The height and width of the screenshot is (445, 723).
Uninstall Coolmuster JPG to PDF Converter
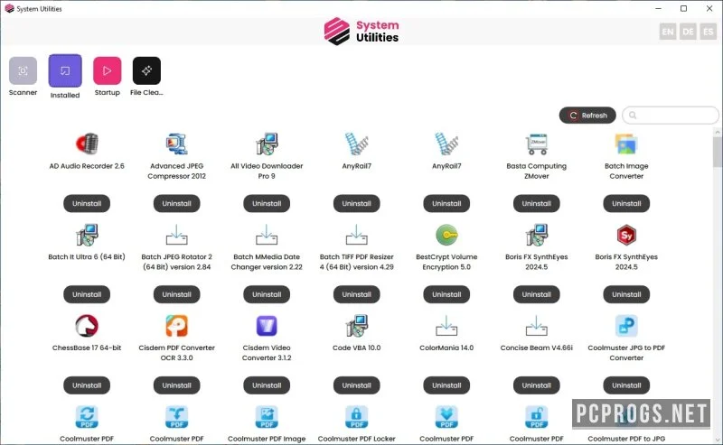[x=626, y=385]
